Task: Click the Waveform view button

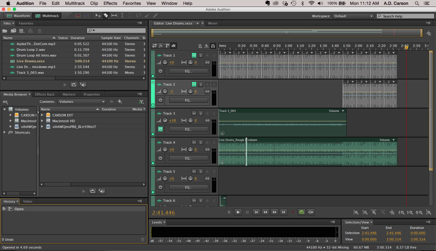Action: click(19, 16)
